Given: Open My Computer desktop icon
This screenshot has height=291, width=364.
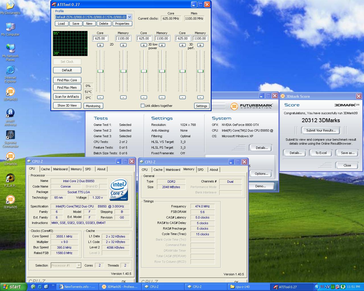Looking at the screenshot, I should click(x=10, y=29).
